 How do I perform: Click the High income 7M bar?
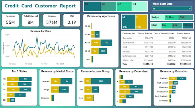pos(88,81)
